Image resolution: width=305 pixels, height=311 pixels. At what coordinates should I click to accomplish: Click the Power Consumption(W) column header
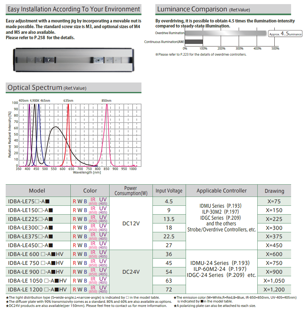[131, 191]
